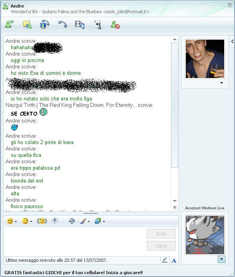Open the contact's display picture options arrow

click(221, 83)
